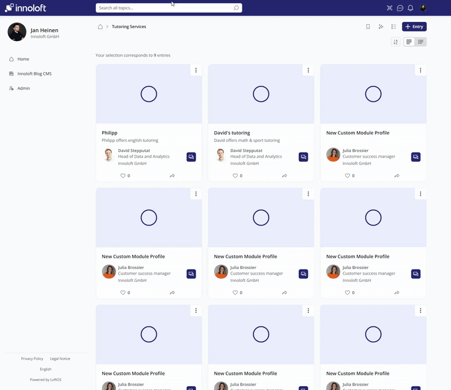This screenshot has width=451, height=390.
Task: Click the QR code scanner icon
Action: (x=389, y=8)
